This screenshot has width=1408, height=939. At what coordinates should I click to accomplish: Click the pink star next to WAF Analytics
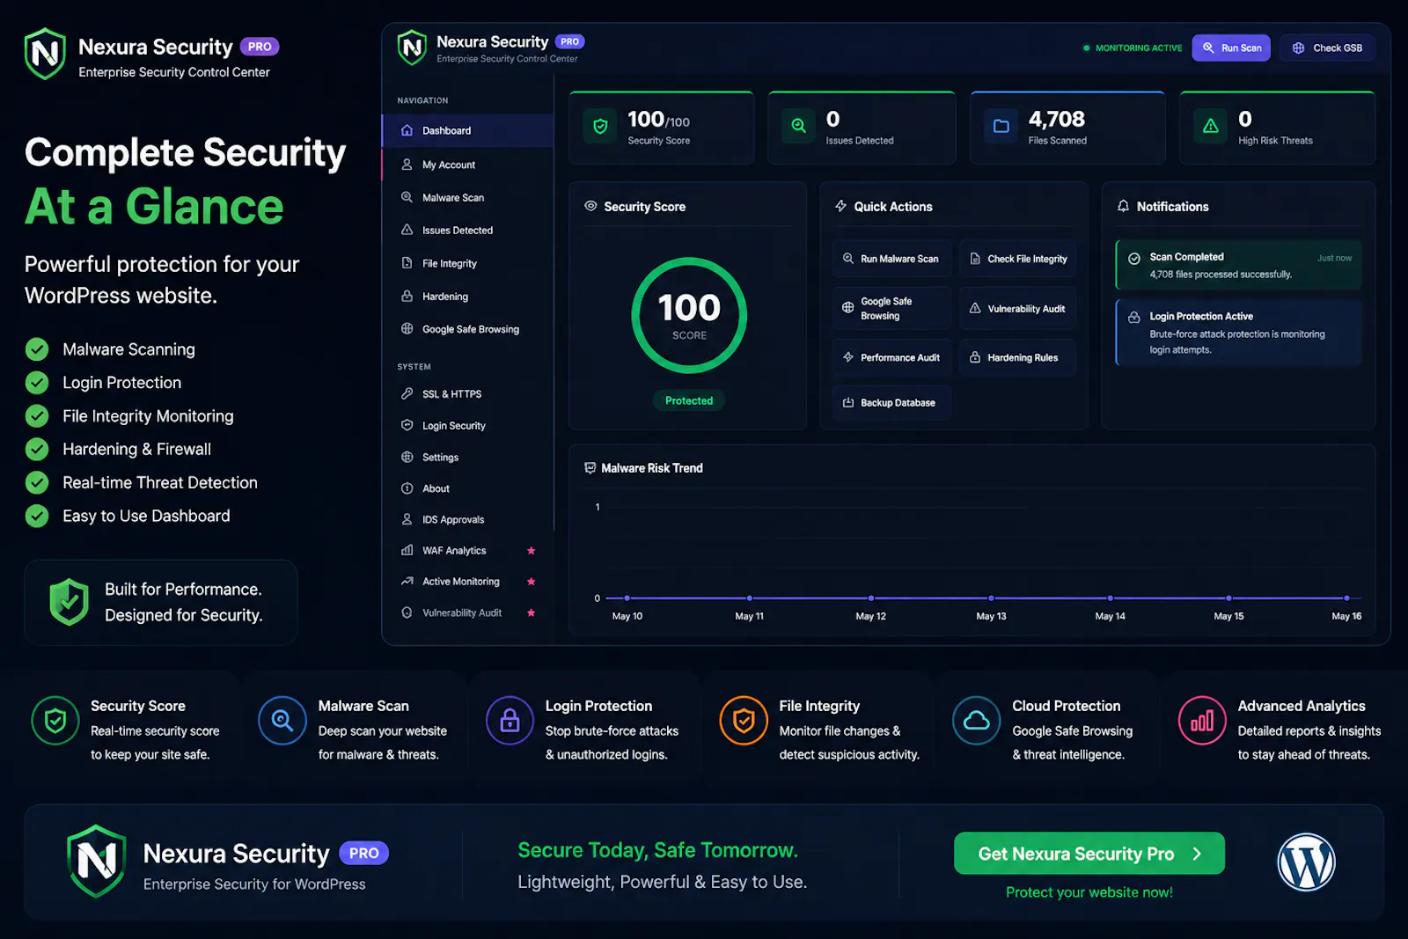click(531, 550)
